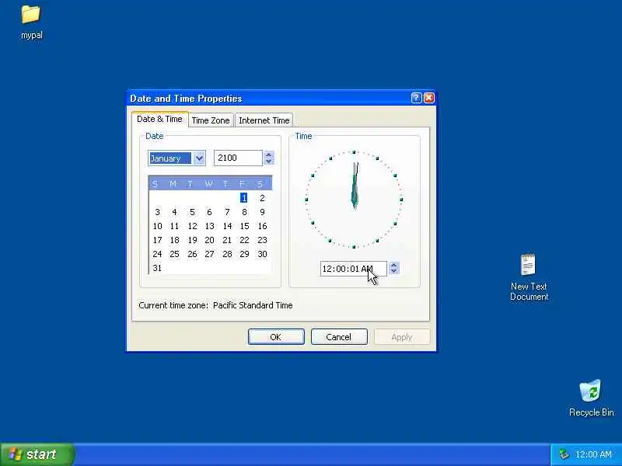Viewport: 622px width, 466px height.
Task: Decrease the year with down arrow
Action: click(x=268, y=162)
